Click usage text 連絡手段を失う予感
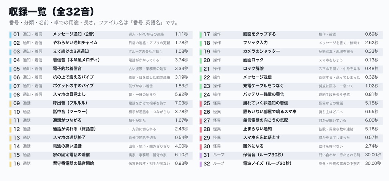The image size is (389, 181). (334, 94)
